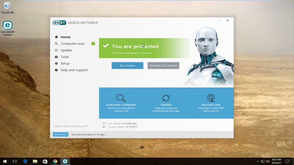
Task: Click the green notification badge on Computer scan
Action: [x=93, y=44]
